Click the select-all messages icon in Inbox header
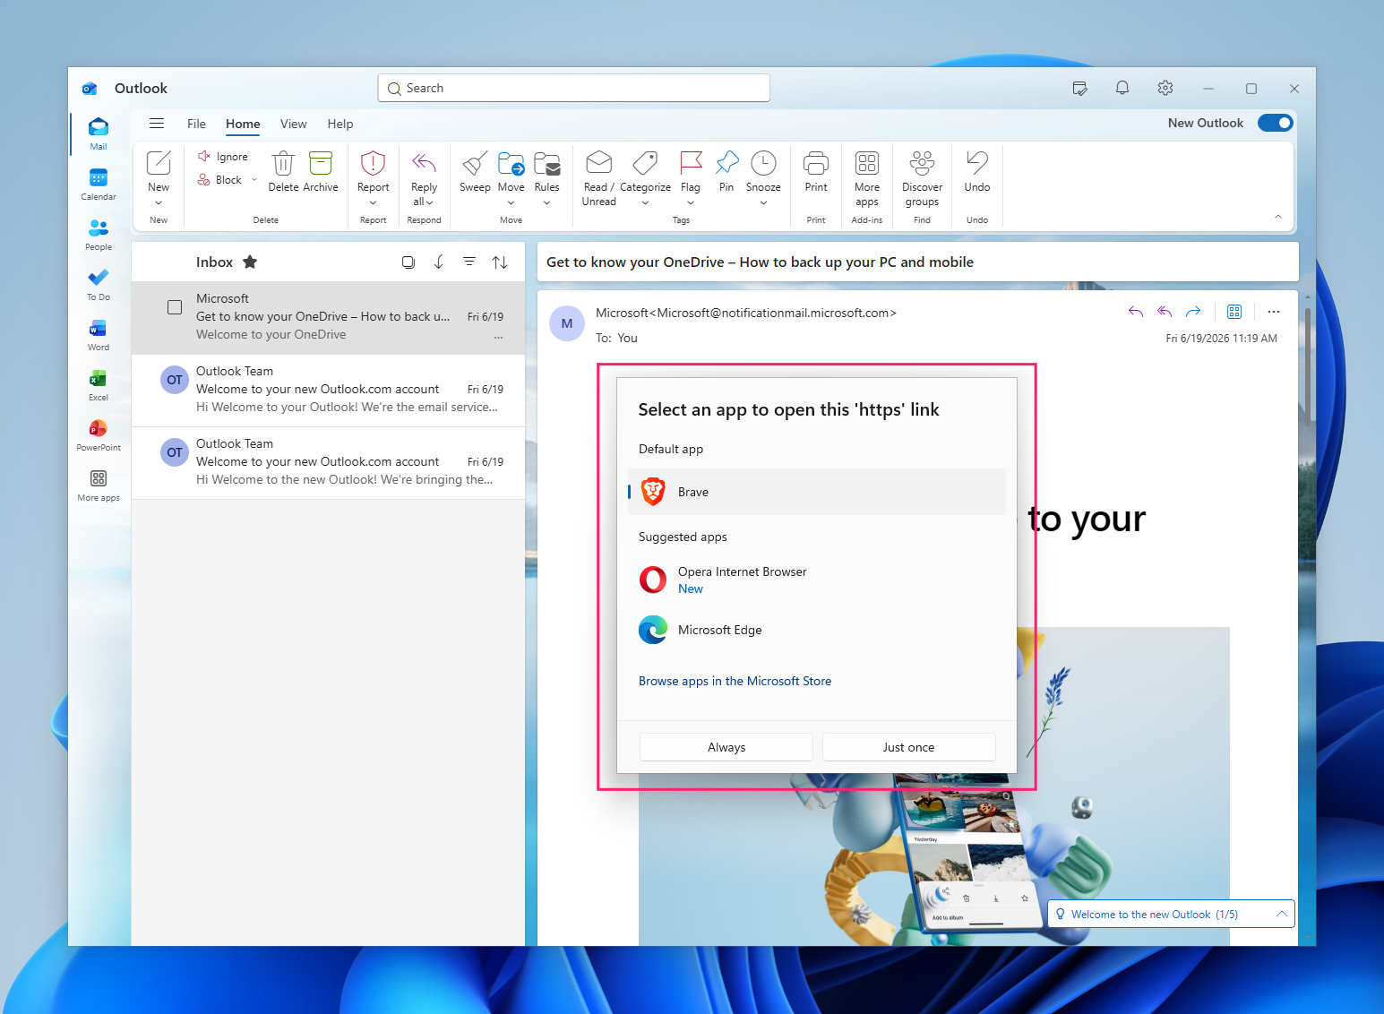This screenshot has width=1384, height=1014. (x=408, y=262)
